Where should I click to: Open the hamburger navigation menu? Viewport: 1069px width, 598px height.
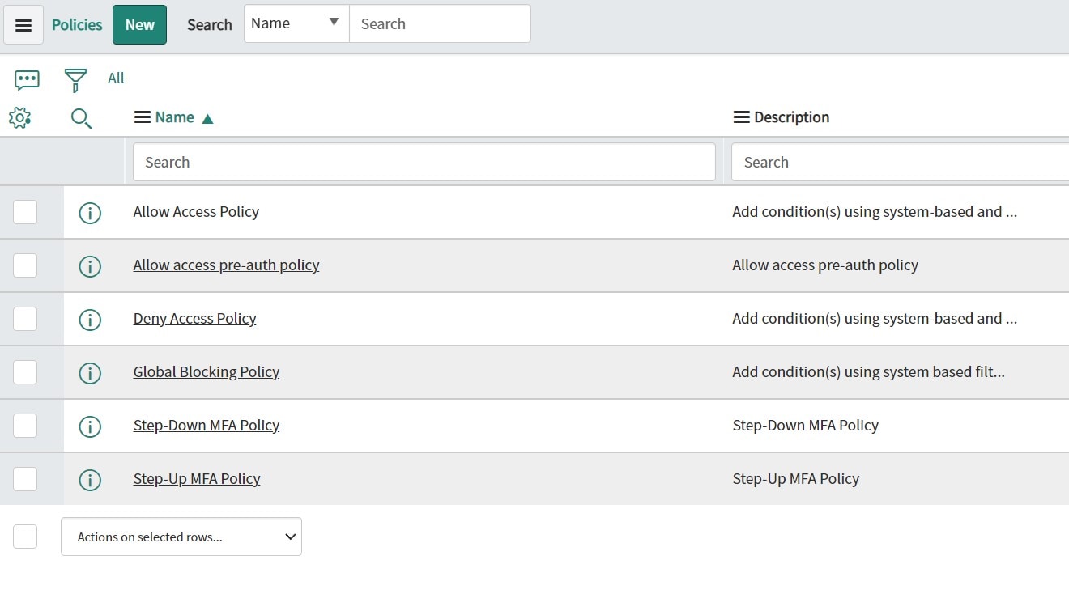coord(23,23)
